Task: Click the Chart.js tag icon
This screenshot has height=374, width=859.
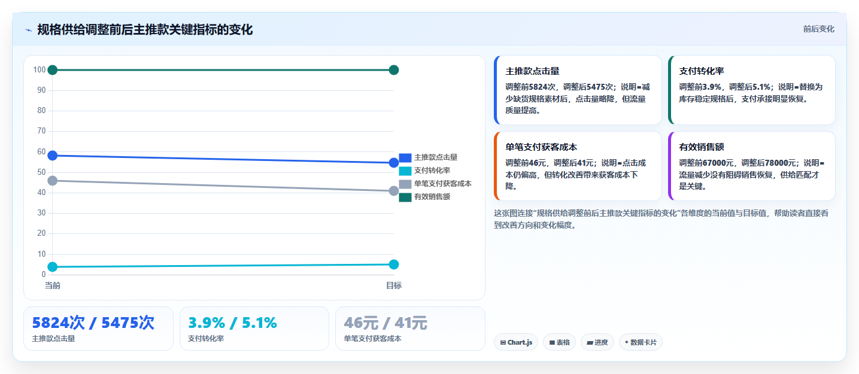Action: [503, 343]
